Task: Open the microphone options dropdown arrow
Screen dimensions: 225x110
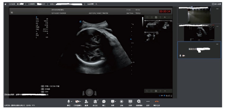Action: coord(71,101)
